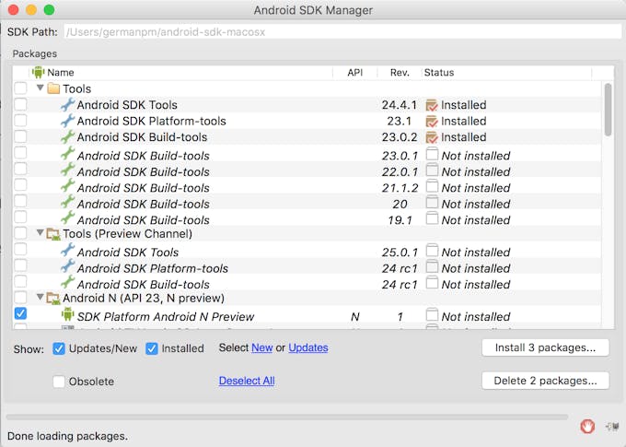626x447 pixels.
Task: Click not-installed status icon for Android N Preview
Action: [432, 314]
